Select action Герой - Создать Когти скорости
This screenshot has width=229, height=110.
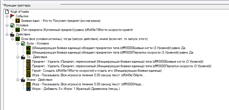(x=97, y=71)
